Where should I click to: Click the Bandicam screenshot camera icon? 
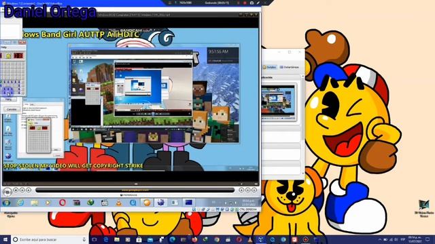click(x=251, y=3)
